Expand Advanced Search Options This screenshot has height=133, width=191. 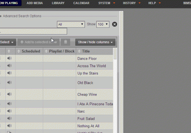[x=22, y=16]
